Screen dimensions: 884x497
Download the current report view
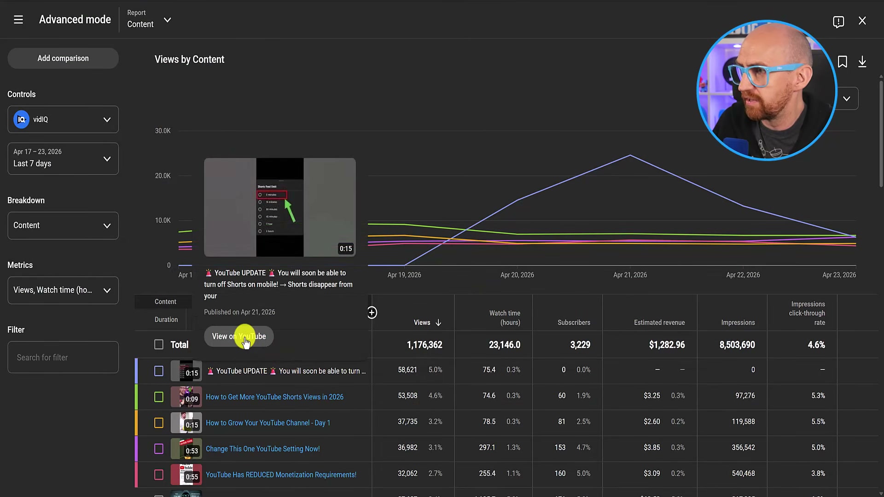(862, 62)
